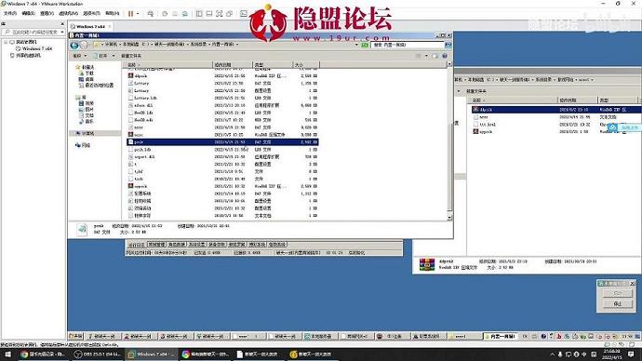This screenshot has height=361, width=642.
Task: Click the first tab of the server program tab strip
Action: tap(137, 245)
